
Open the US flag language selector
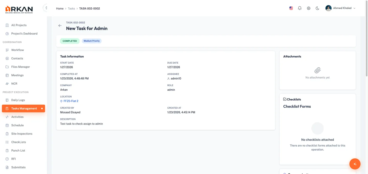click(291, 8)
